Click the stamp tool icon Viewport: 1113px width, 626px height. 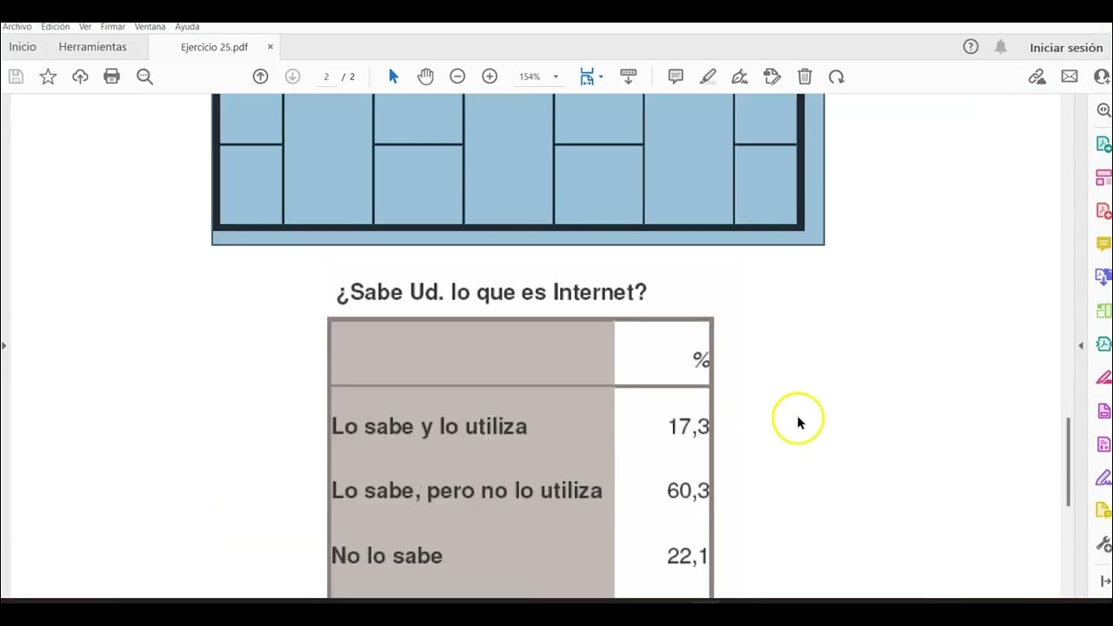[772, 77]
